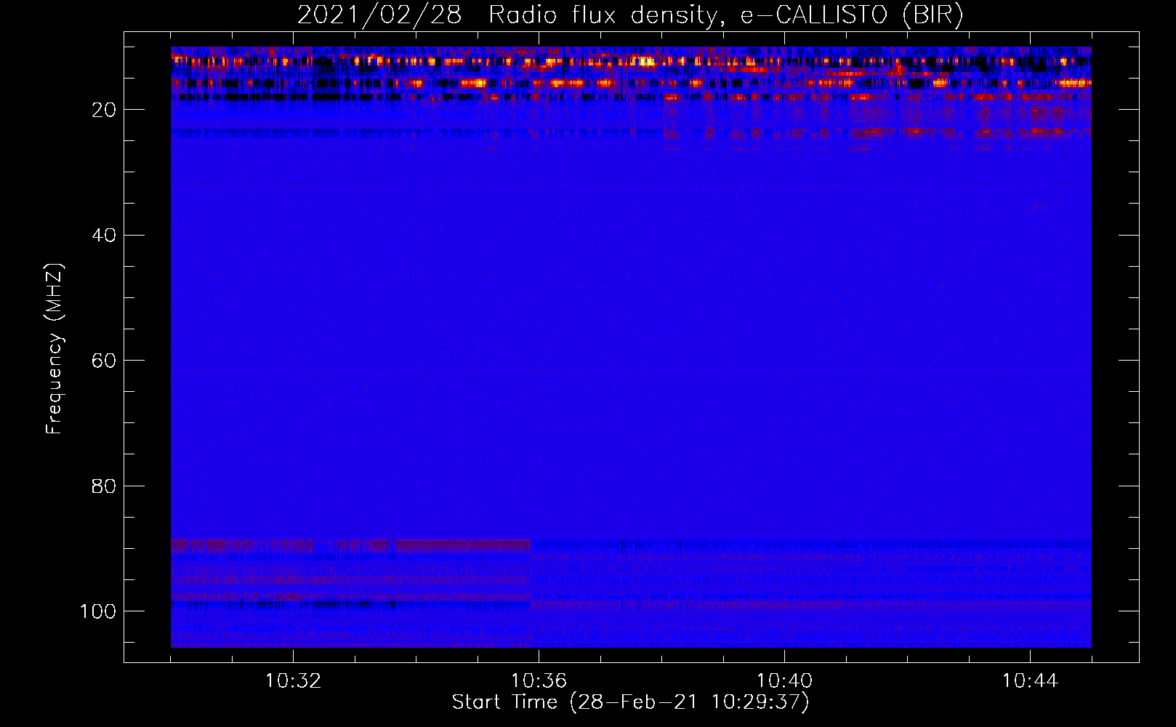The height and width of the screenshot is (727, 1176).
Task: Click the 'Start Time (28-Feb-21 10:29:37)' label
Action: [x=630, y=702]
